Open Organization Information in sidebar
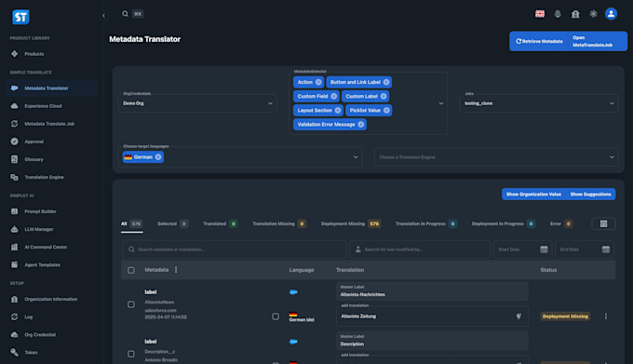The image size is (633, 364). pyautogui.click(x=51, y=299)
